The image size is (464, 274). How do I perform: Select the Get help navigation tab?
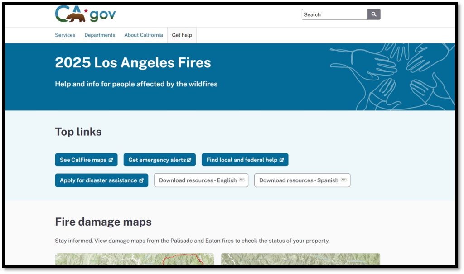pos(182,35)
